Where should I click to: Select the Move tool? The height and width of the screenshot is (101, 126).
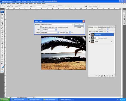point(2,14)
